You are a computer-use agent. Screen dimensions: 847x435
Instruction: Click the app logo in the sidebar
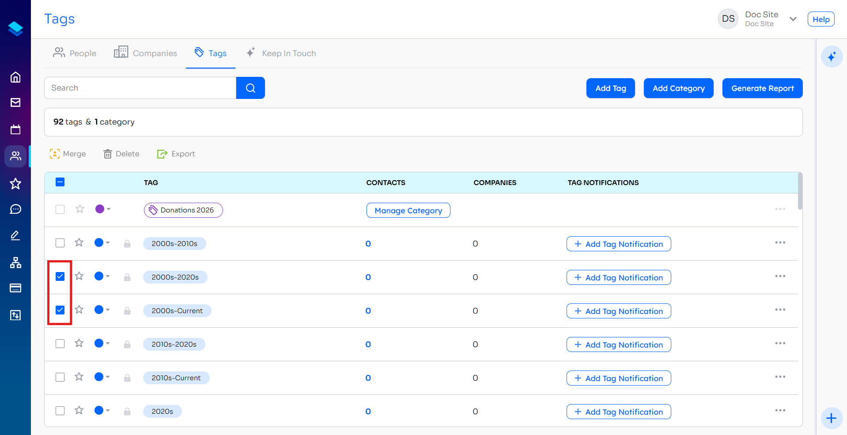tap(15, 29)
